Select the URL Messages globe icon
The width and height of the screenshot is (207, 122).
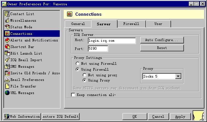click(7, 93)
